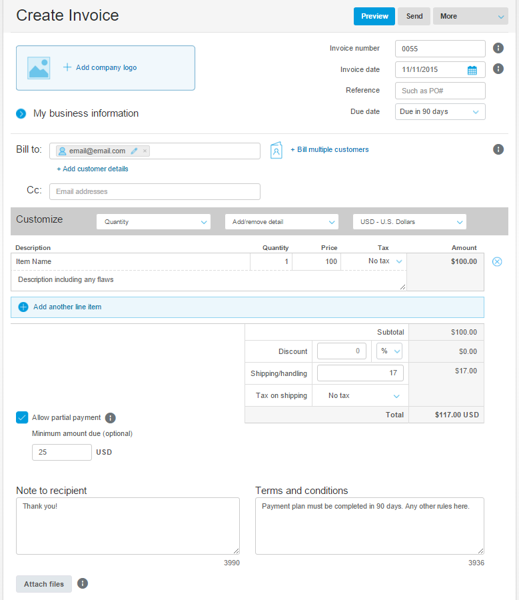Open the More menu
The height and width of the screenshot is (600, 519).
tap(470, 17)
